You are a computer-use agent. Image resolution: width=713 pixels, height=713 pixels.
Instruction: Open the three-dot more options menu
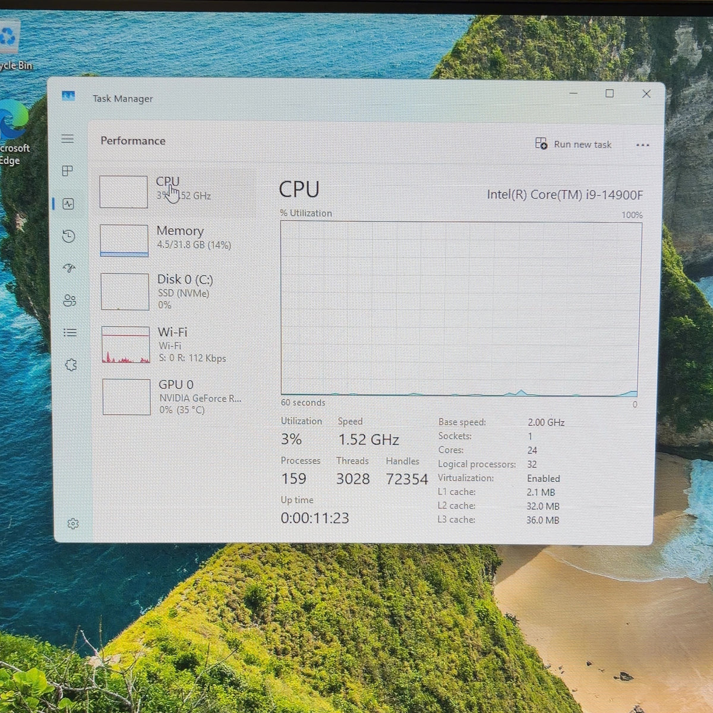[643, 145]
